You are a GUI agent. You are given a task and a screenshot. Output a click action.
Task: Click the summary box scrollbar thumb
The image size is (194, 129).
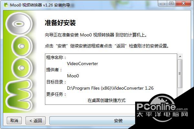180,74
